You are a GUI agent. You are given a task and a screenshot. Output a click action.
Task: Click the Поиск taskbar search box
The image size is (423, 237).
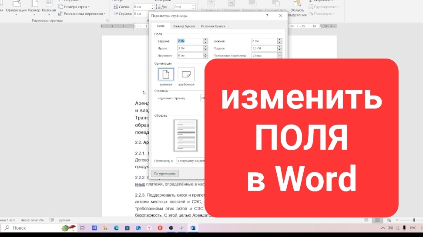pos(40,228)
